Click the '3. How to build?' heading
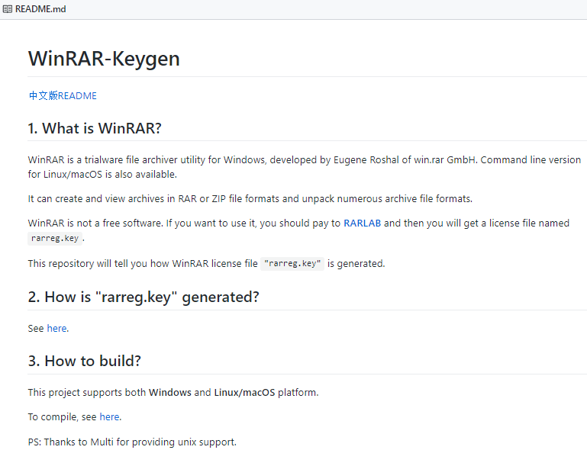 [x=85, y=361]
